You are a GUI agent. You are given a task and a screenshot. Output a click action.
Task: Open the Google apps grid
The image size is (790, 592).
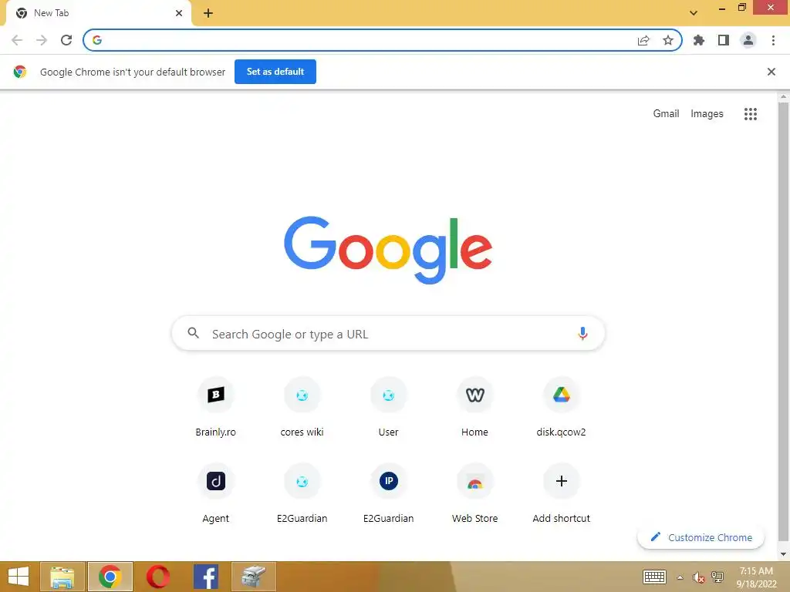click(750, 114)
